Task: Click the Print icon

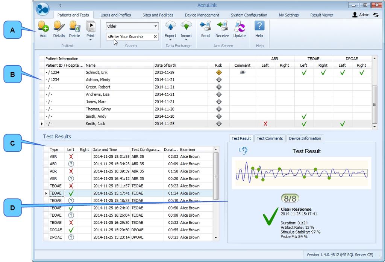Action: pos(91,27)
